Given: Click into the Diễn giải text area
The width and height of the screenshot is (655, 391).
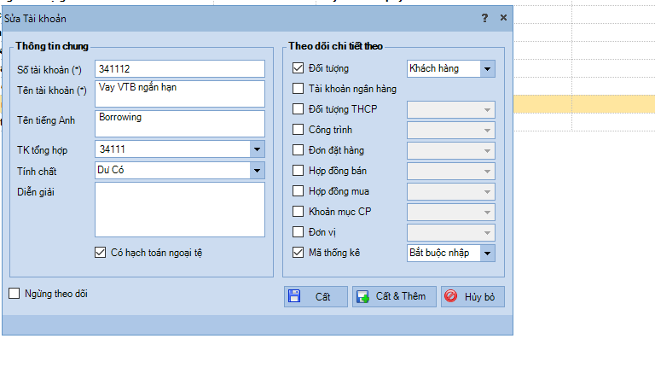Looking at the screenshot, I should 179,208.
